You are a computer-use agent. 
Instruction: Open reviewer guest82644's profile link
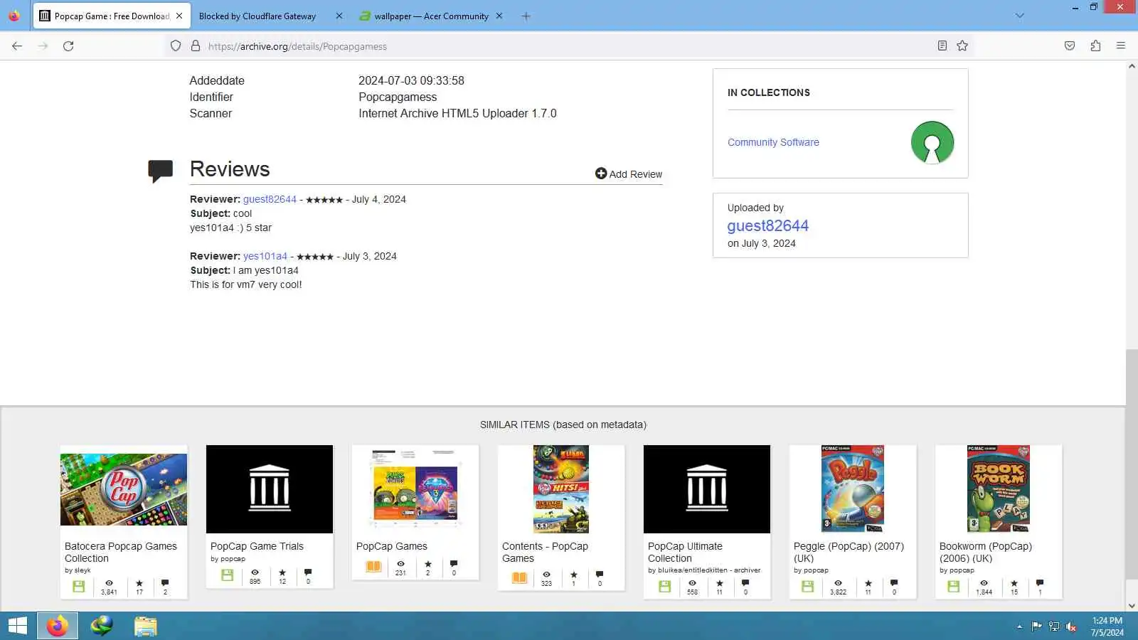[270, 200]
